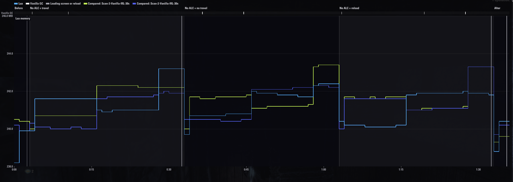This screenshot has height=182, width=513.
Task: Click the 0:30 time axis label
Action: tap(169, 170)
